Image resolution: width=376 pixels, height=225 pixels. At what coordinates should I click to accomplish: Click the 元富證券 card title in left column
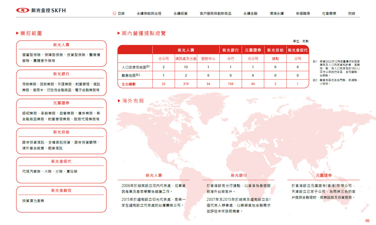click(x=61, y=103)
